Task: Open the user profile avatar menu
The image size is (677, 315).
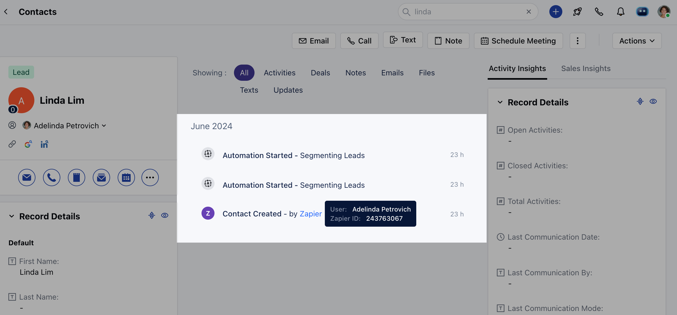Action: (664, 12)
